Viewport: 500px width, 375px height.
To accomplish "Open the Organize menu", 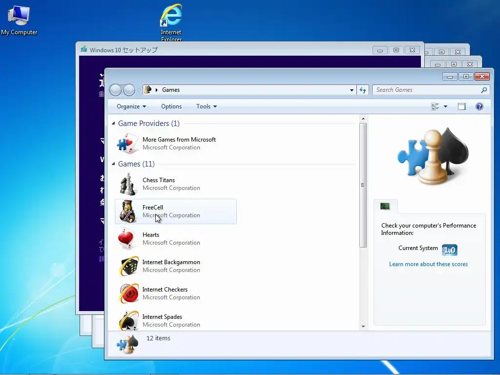I will tap(131, 106).
